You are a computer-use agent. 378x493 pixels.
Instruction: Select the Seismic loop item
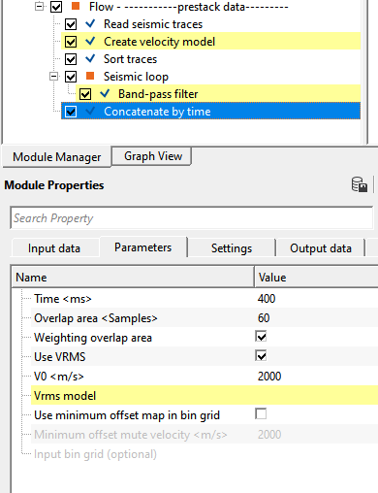tap(136, 77)
